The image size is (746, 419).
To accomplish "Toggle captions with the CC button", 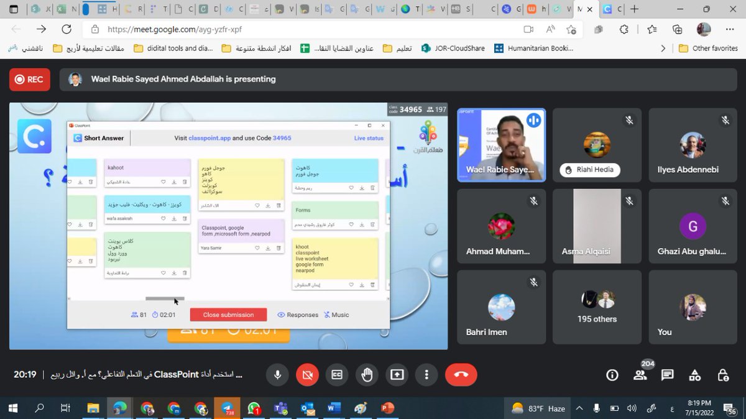I will coord(337,375).
